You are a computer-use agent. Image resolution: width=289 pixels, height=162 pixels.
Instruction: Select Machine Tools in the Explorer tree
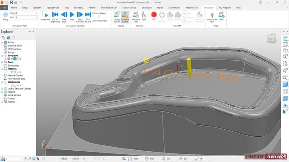pyautogui.click(x=15, y=46)
